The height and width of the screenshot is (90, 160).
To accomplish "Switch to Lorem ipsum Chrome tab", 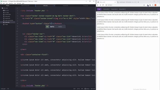I will [126, 2].
